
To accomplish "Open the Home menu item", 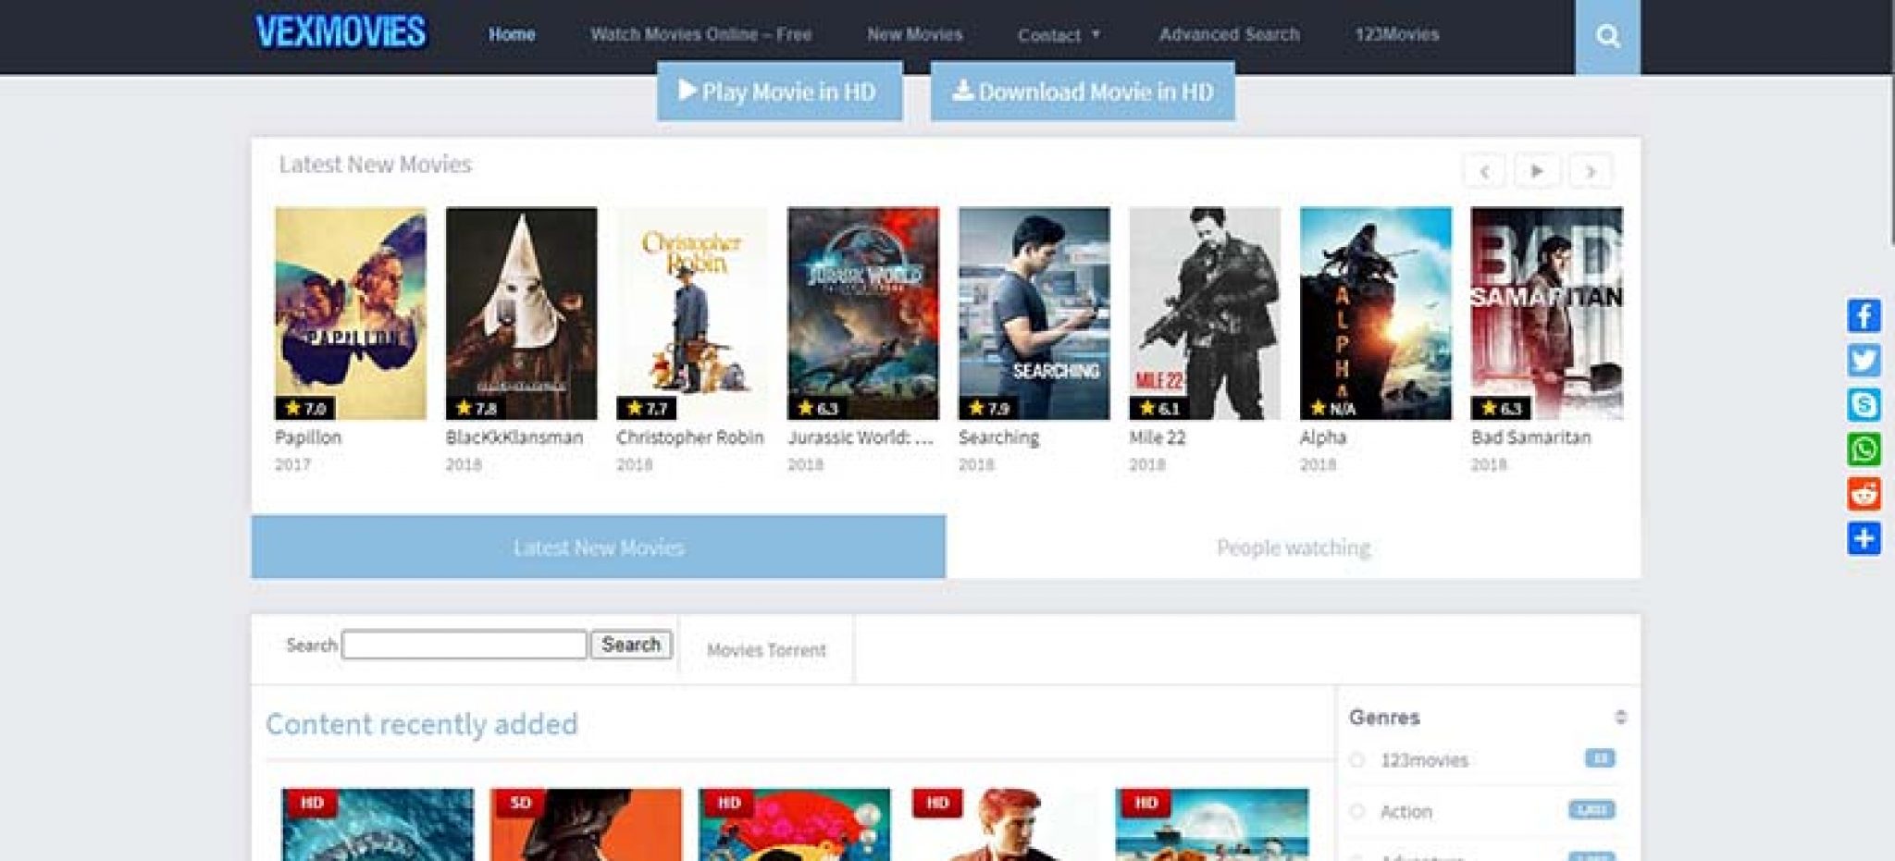I will (512, 34).
